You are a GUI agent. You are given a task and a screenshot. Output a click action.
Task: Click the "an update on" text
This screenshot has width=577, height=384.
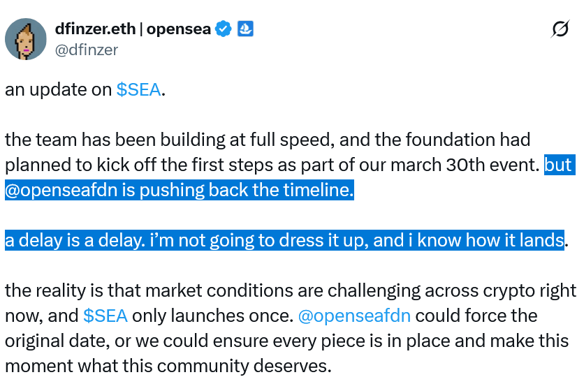58,89
